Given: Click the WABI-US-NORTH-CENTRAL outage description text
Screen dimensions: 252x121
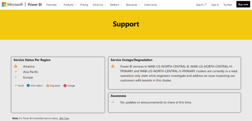Looking at the screenshot, I should (x=179, y=73).
